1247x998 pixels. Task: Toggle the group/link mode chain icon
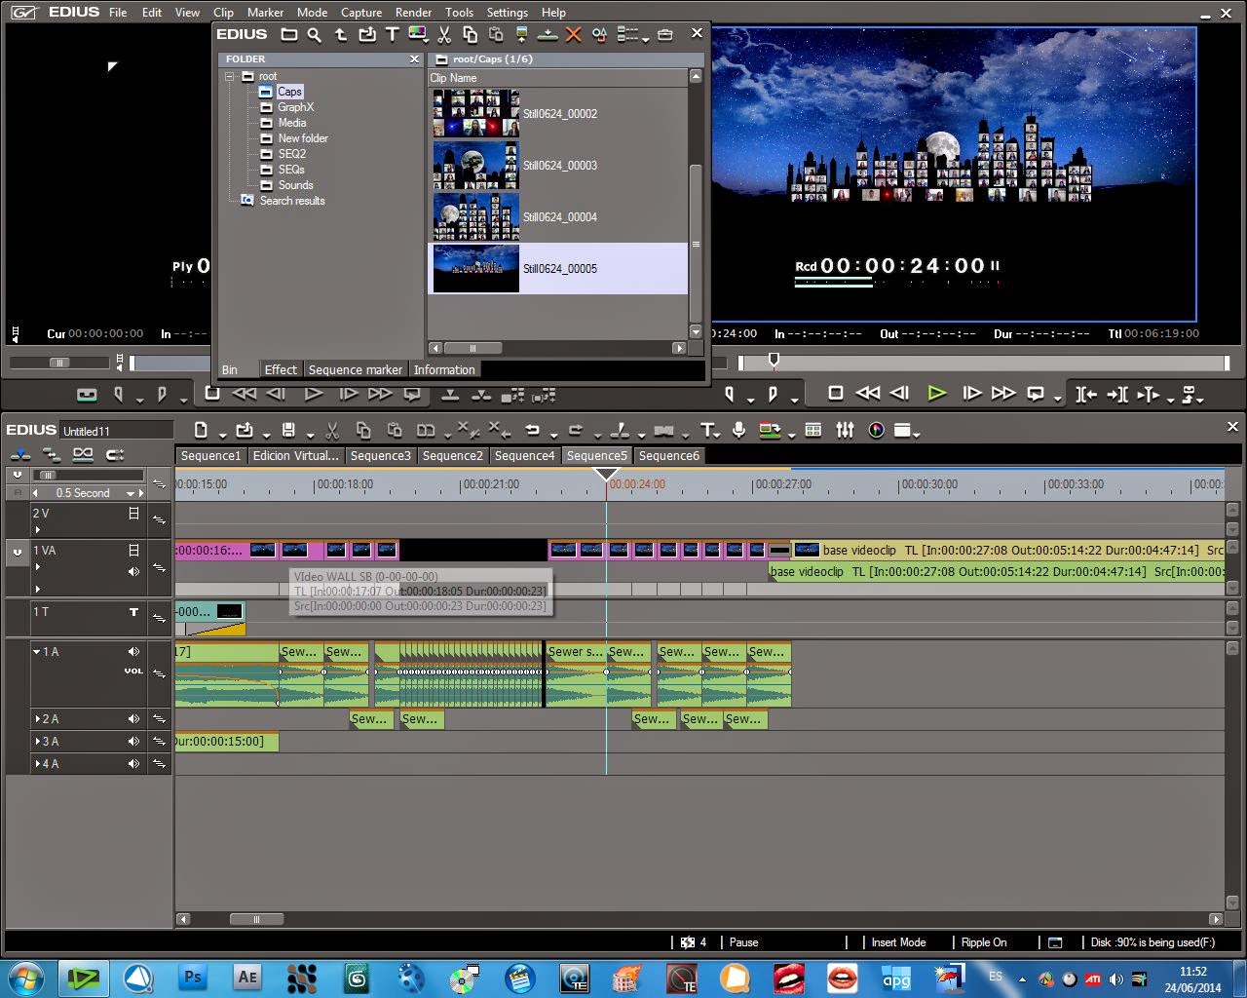click(x=83, y=454)
